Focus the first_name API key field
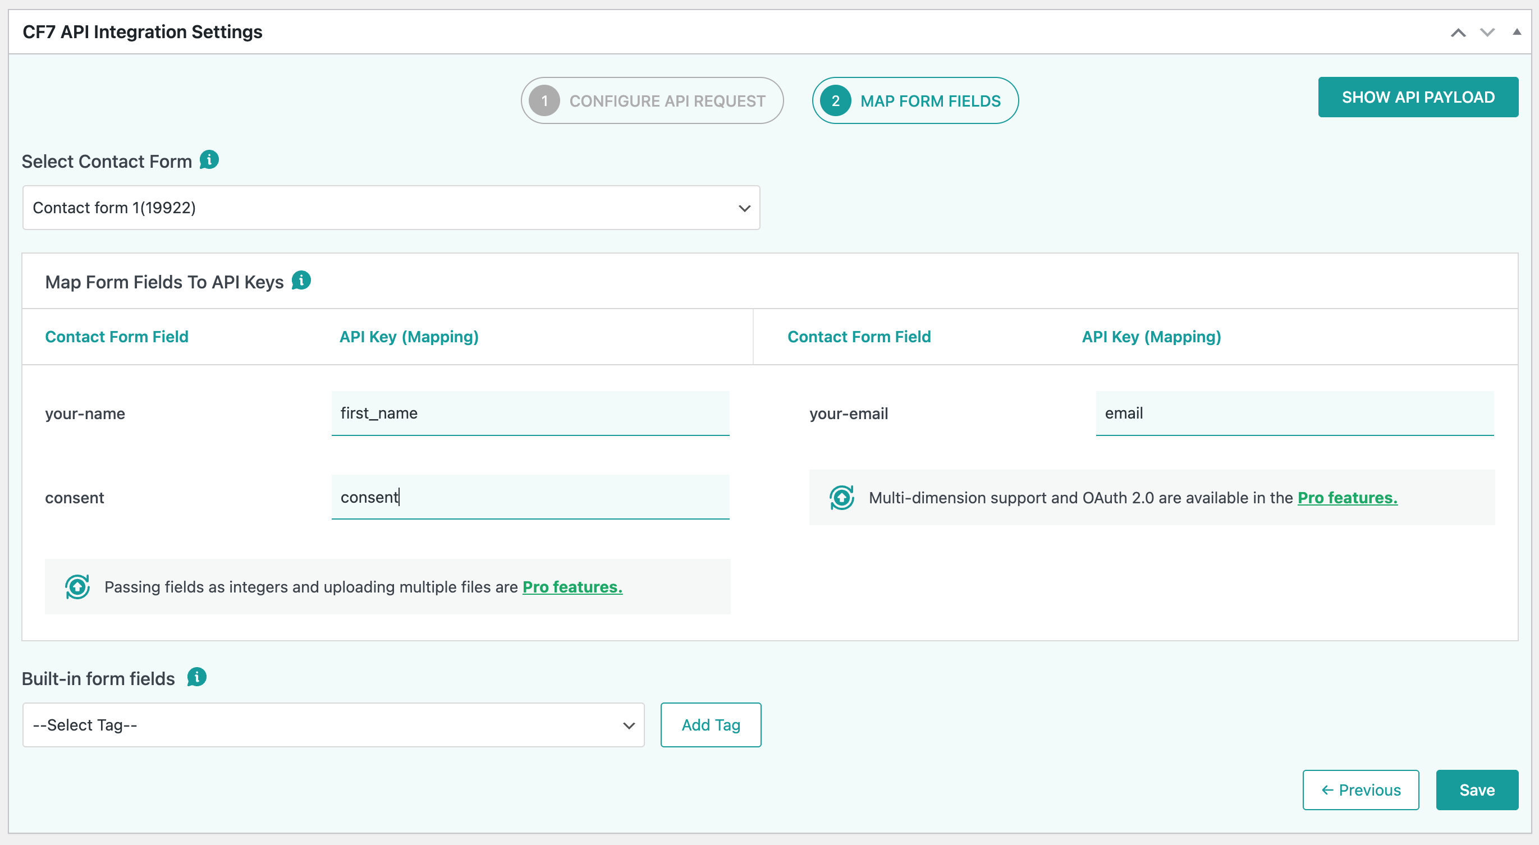The height and width of the screenshot is (845, 1539). [530, 414]
